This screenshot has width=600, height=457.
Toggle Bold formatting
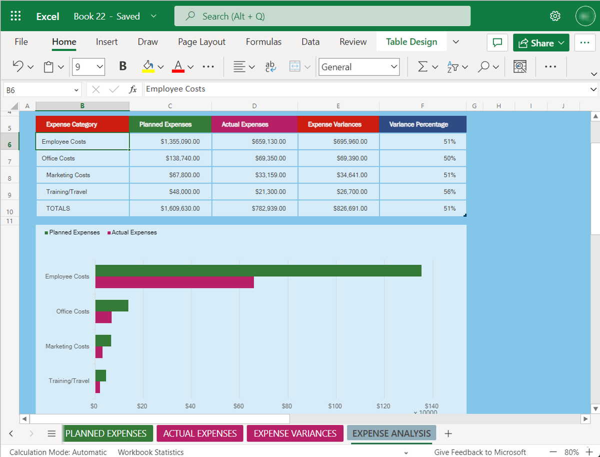[123, 67]
